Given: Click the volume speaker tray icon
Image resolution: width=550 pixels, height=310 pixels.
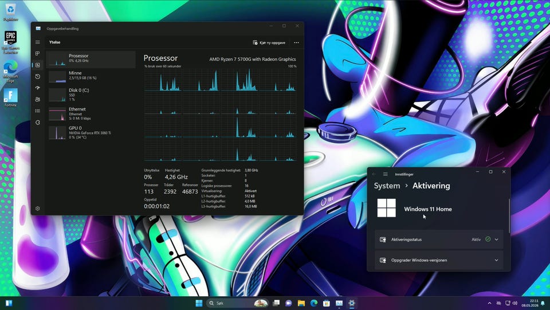Looking at the screenshot, I should [x=515, y=303].
